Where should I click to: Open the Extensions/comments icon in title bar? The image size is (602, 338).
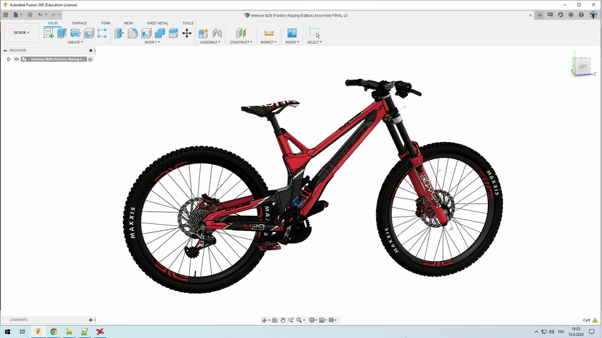(550, 15)
